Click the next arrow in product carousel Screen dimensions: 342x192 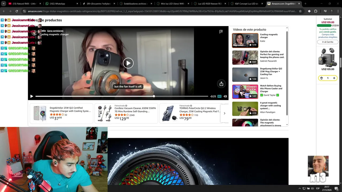(224, 113)
